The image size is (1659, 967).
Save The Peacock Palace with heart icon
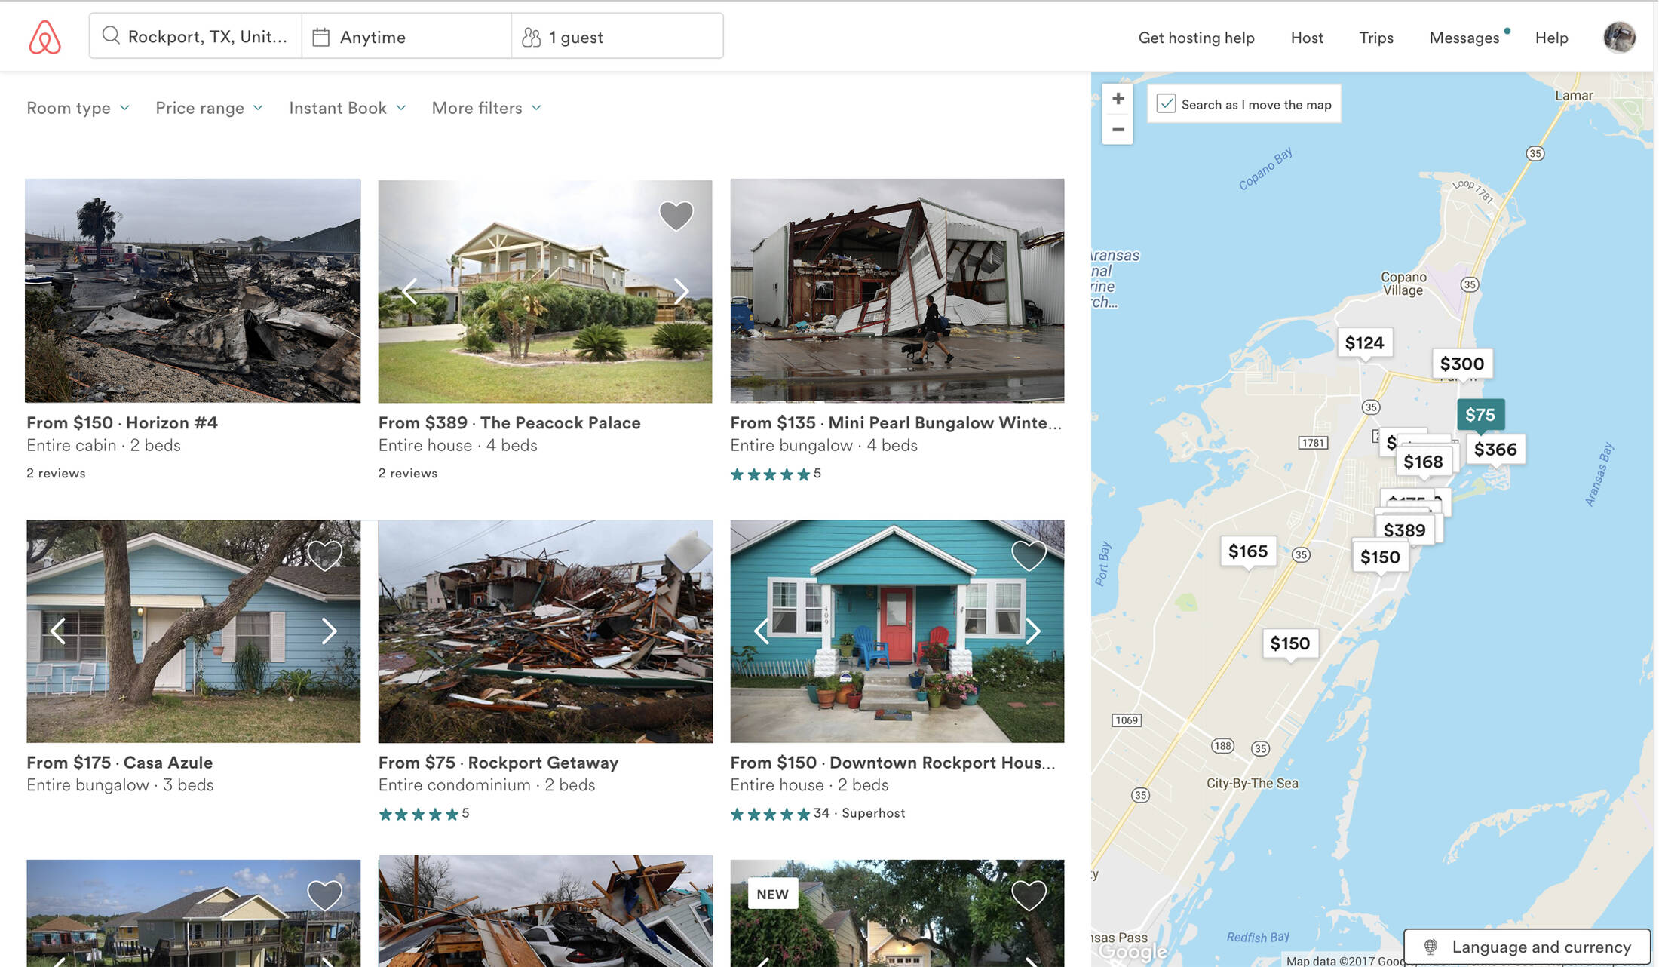coord(676,216)
